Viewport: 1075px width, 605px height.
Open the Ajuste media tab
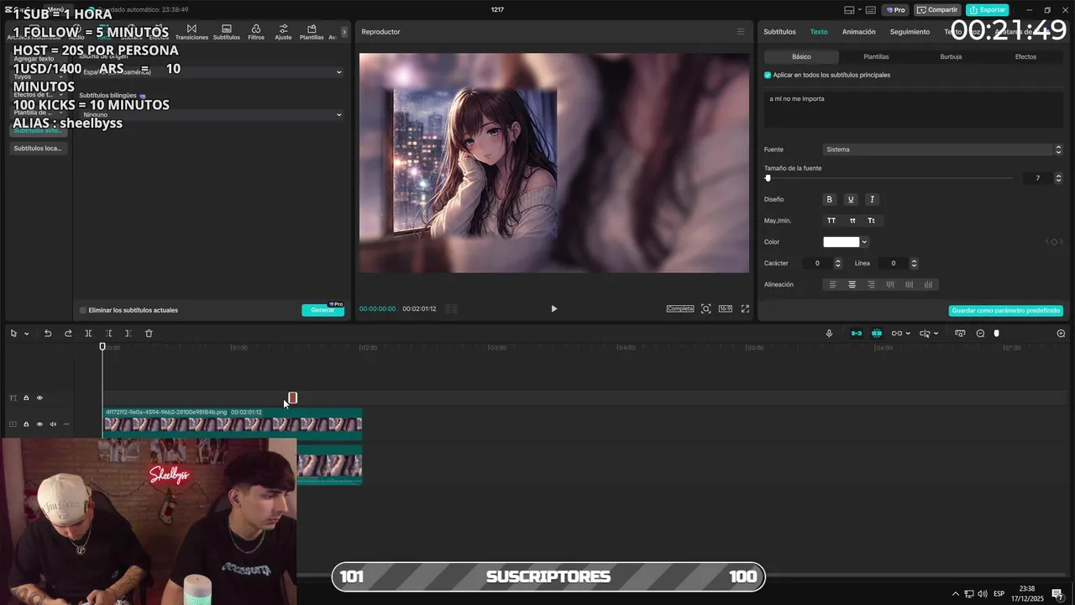click(x=283, y=32)
